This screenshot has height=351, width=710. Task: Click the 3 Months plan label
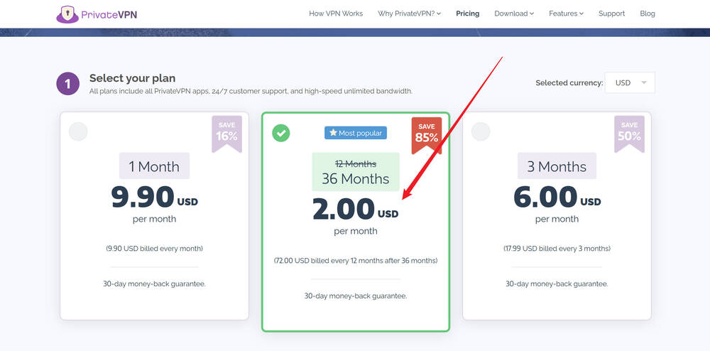click(x=557, y=166)
